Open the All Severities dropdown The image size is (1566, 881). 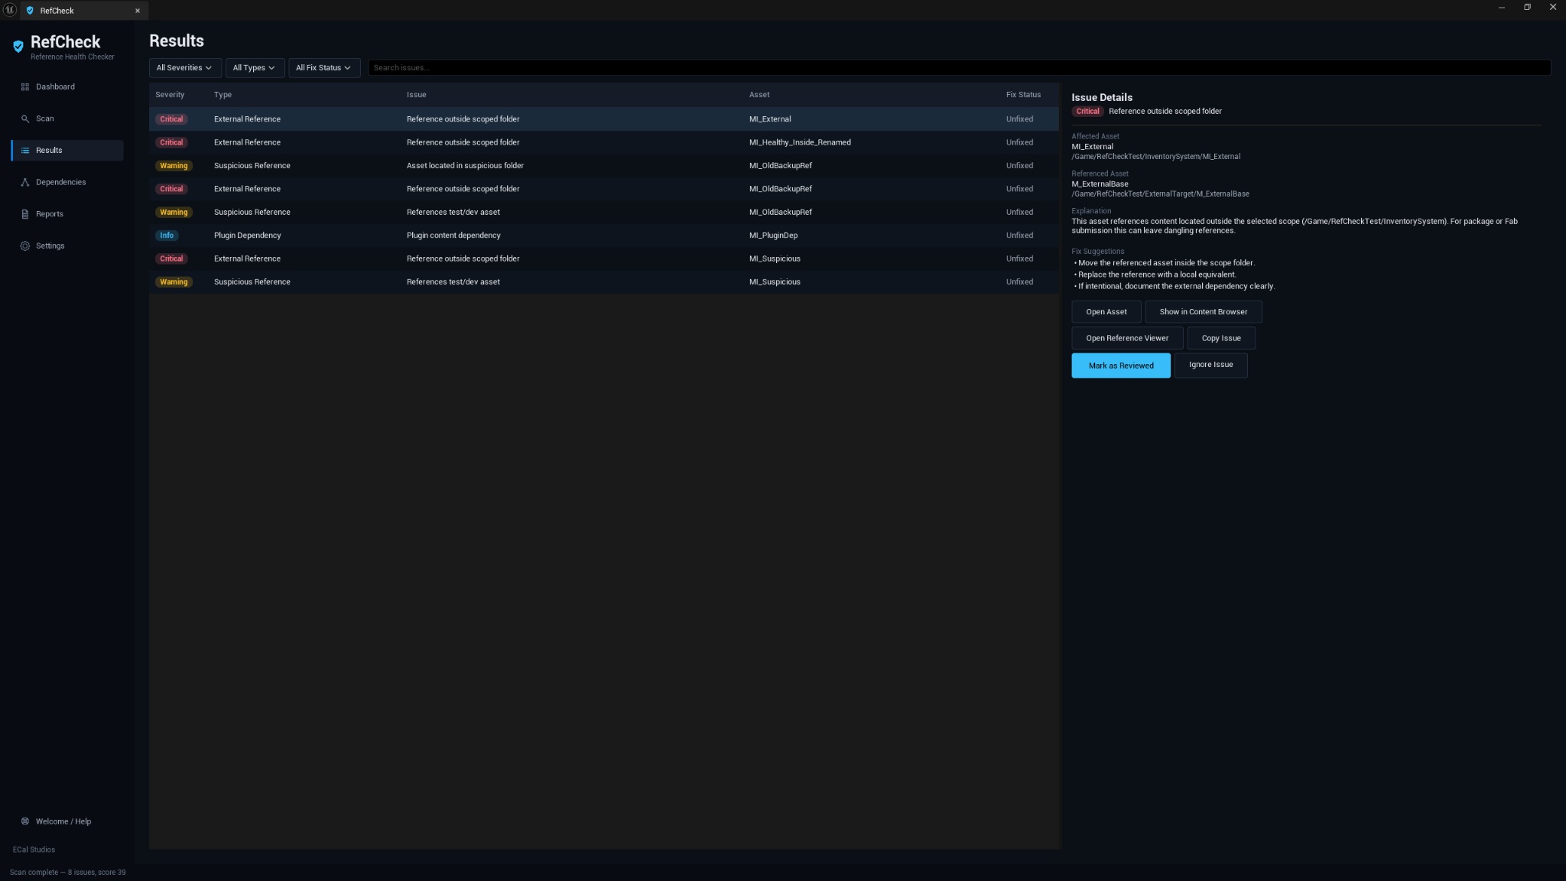pos(185,68)
